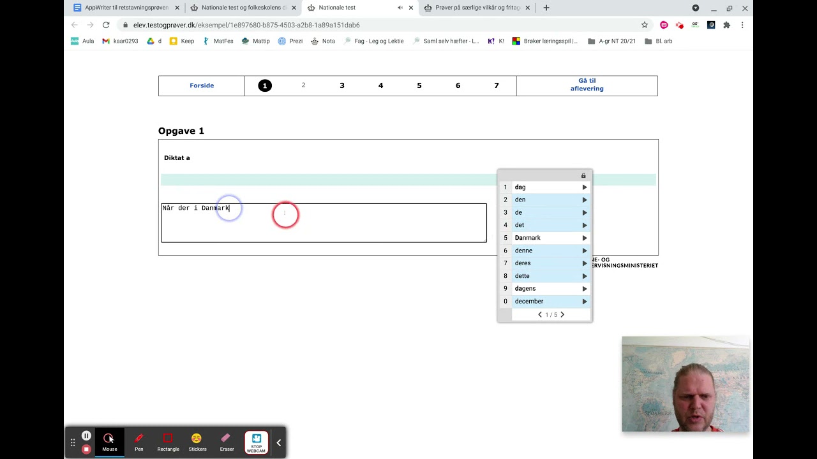Viewport: 817px width, 459px height.
Task: Pause the screen recording
Action: [86, 436]
